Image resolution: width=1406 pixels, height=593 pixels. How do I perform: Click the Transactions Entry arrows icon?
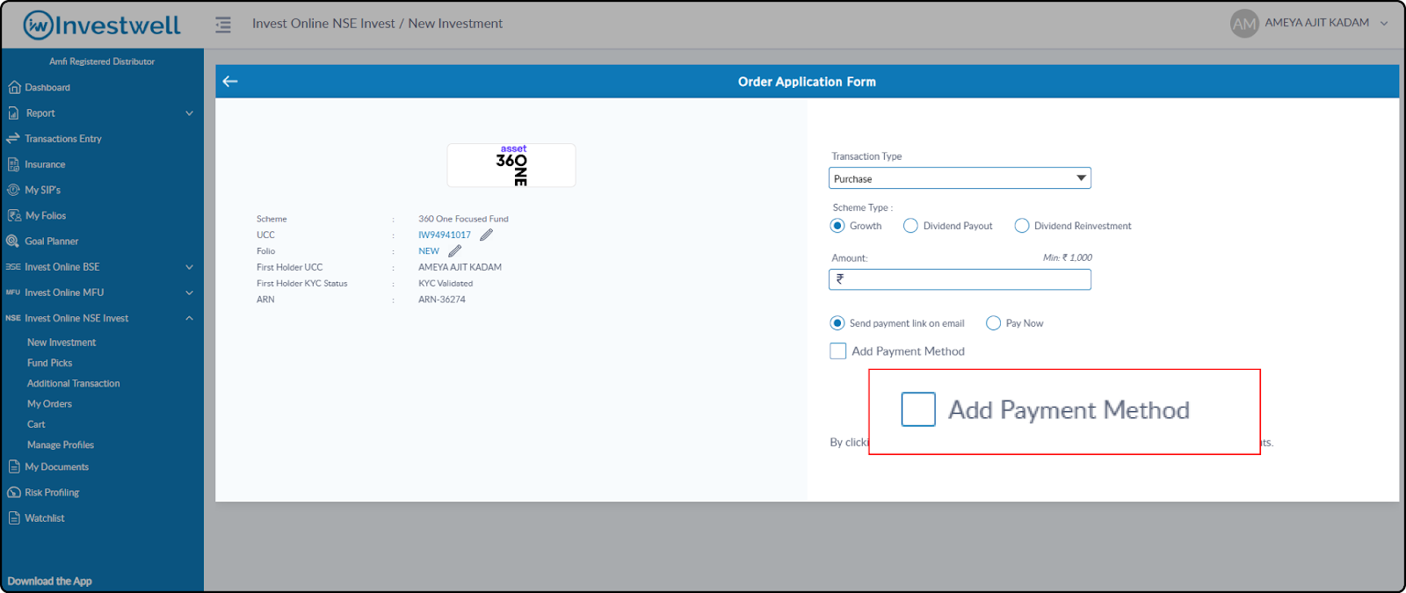[x=13, y=138]
